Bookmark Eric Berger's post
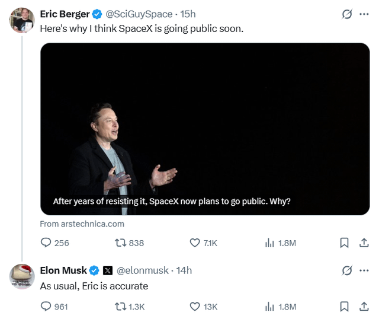Viewport: 379px width, 319px height. click(344, 243)
